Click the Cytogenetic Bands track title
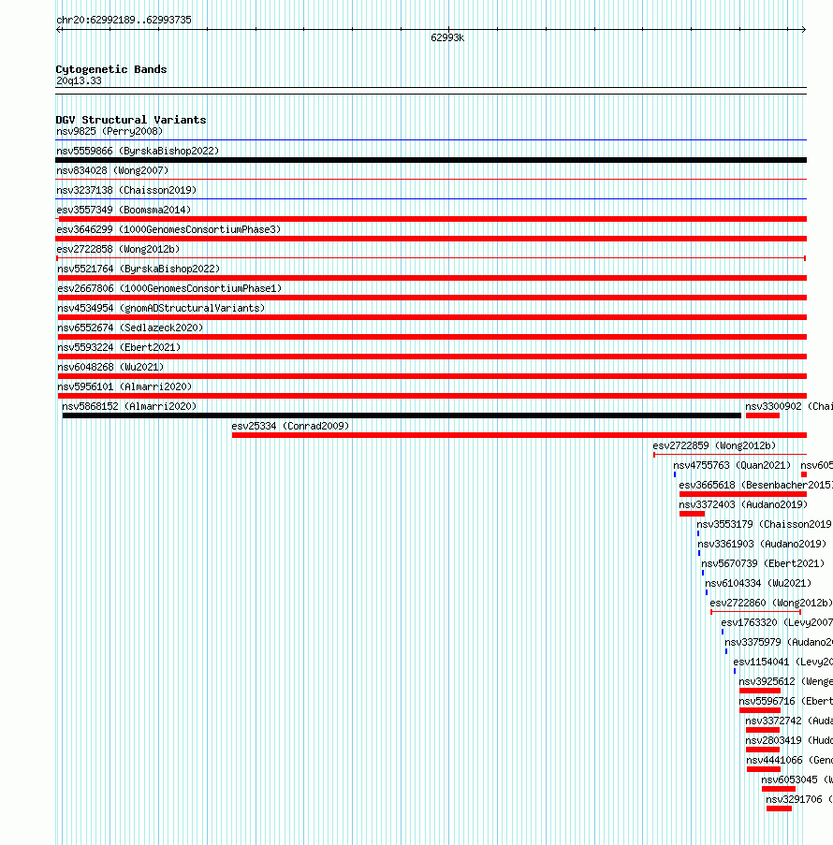This screenshot has width=833, height=845. (x=111, y=69)
